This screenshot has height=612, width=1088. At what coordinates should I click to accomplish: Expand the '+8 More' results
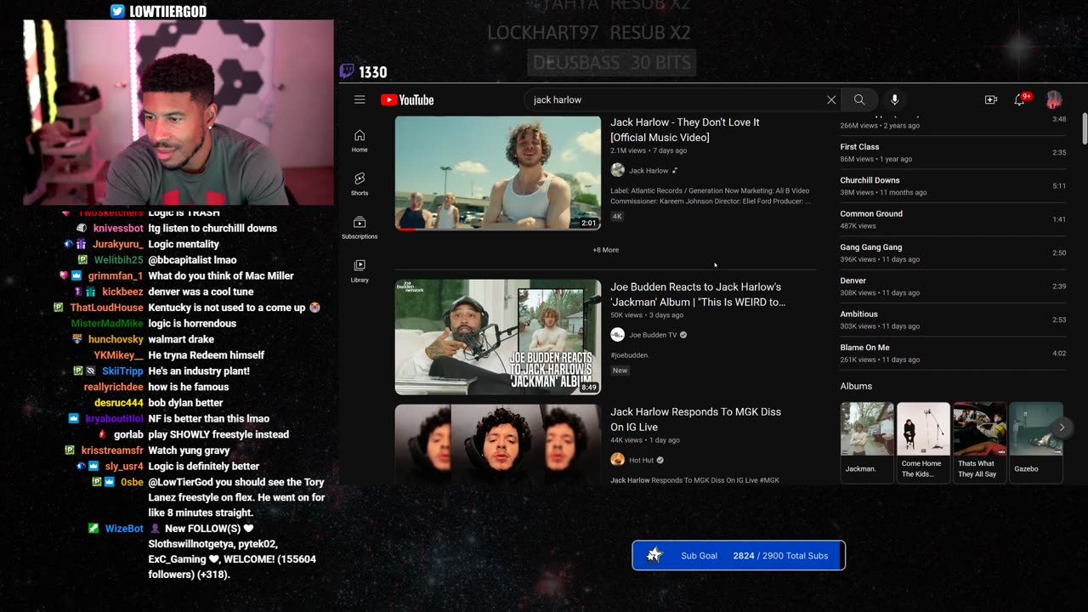pos(606,250)
